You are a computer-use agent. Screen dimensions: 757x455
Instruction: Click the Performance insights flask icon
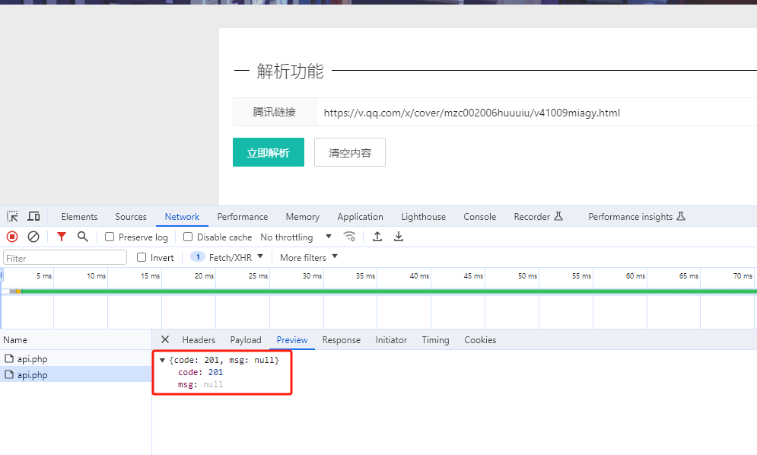681,216
